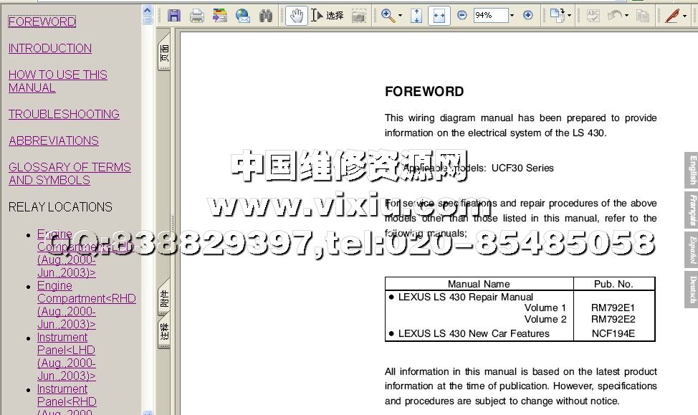Open the zoom percentage dropdown list
The image size is (698, 415).
point(512,15)
